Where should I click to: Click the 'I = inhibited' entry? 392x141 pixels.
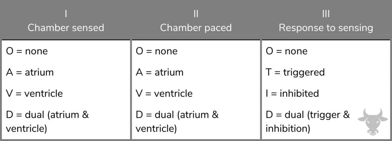click(x=292, y=94)
